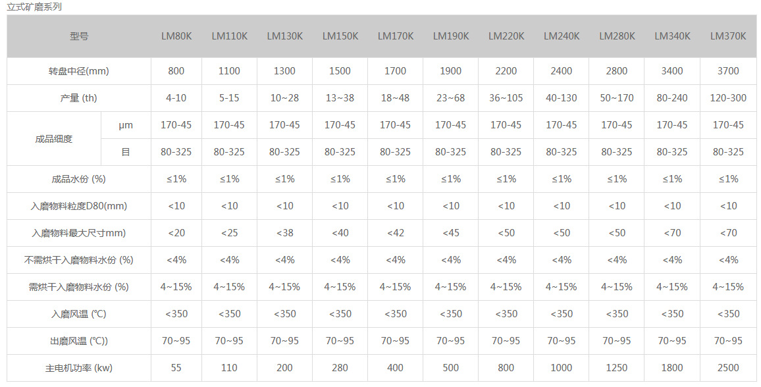Click the 36~105 capacity cell
The image size is (761, 387).
506,98
